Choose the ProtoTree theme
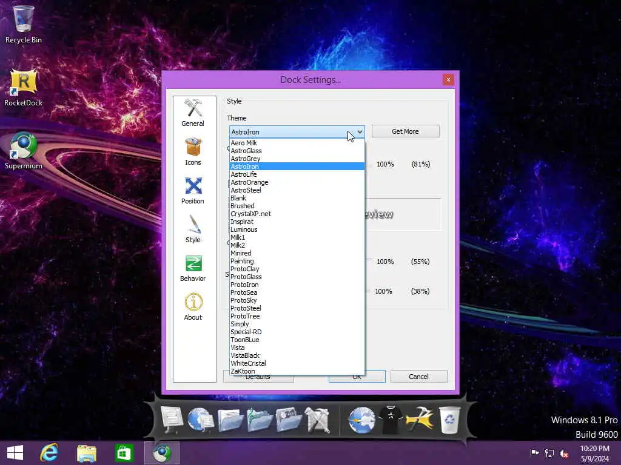This screenshot has height=465, width=621. pos(297,316)
